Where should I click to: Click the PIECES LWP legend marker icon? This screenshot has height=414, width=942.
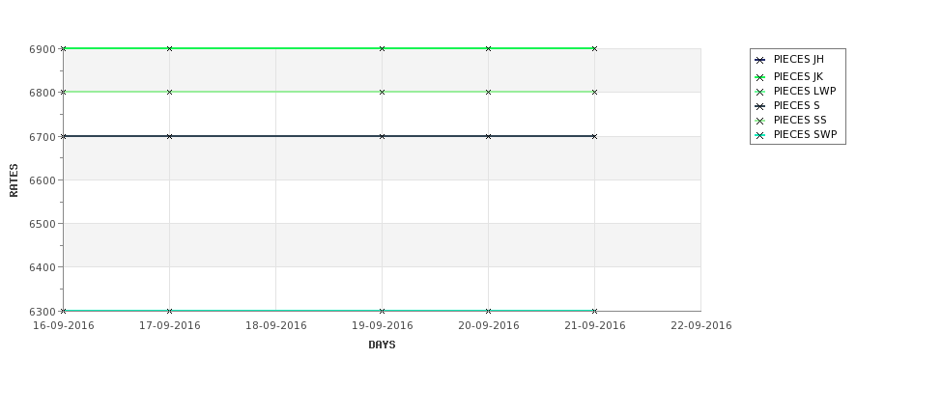(760, 92)
